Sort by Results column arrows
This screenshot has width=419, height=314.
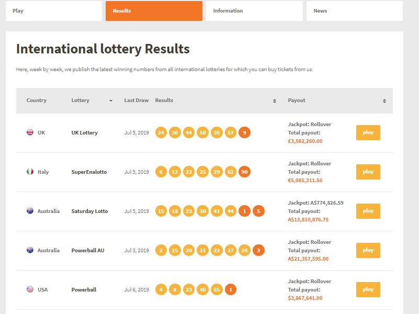275,100
